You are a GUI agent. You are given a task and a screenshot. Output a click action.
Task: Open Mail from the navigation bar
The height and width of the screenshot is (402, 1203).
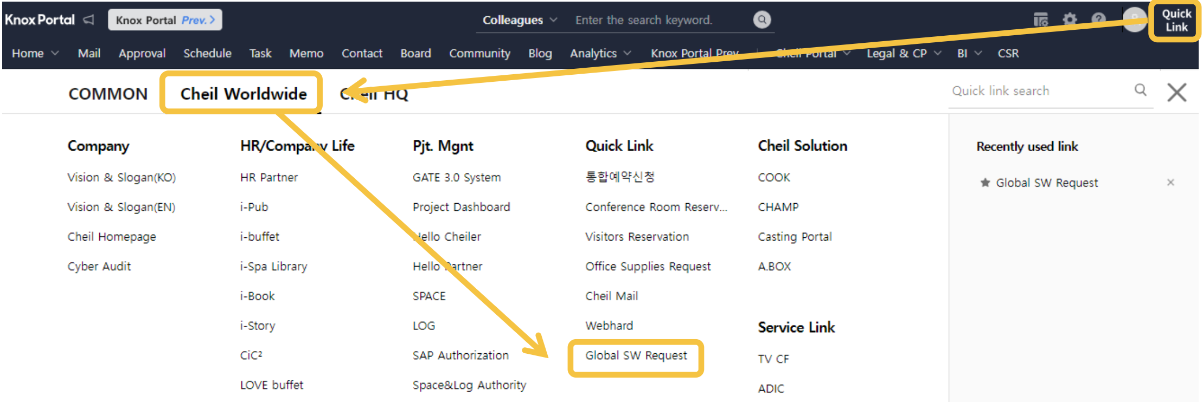pos(89,53)
